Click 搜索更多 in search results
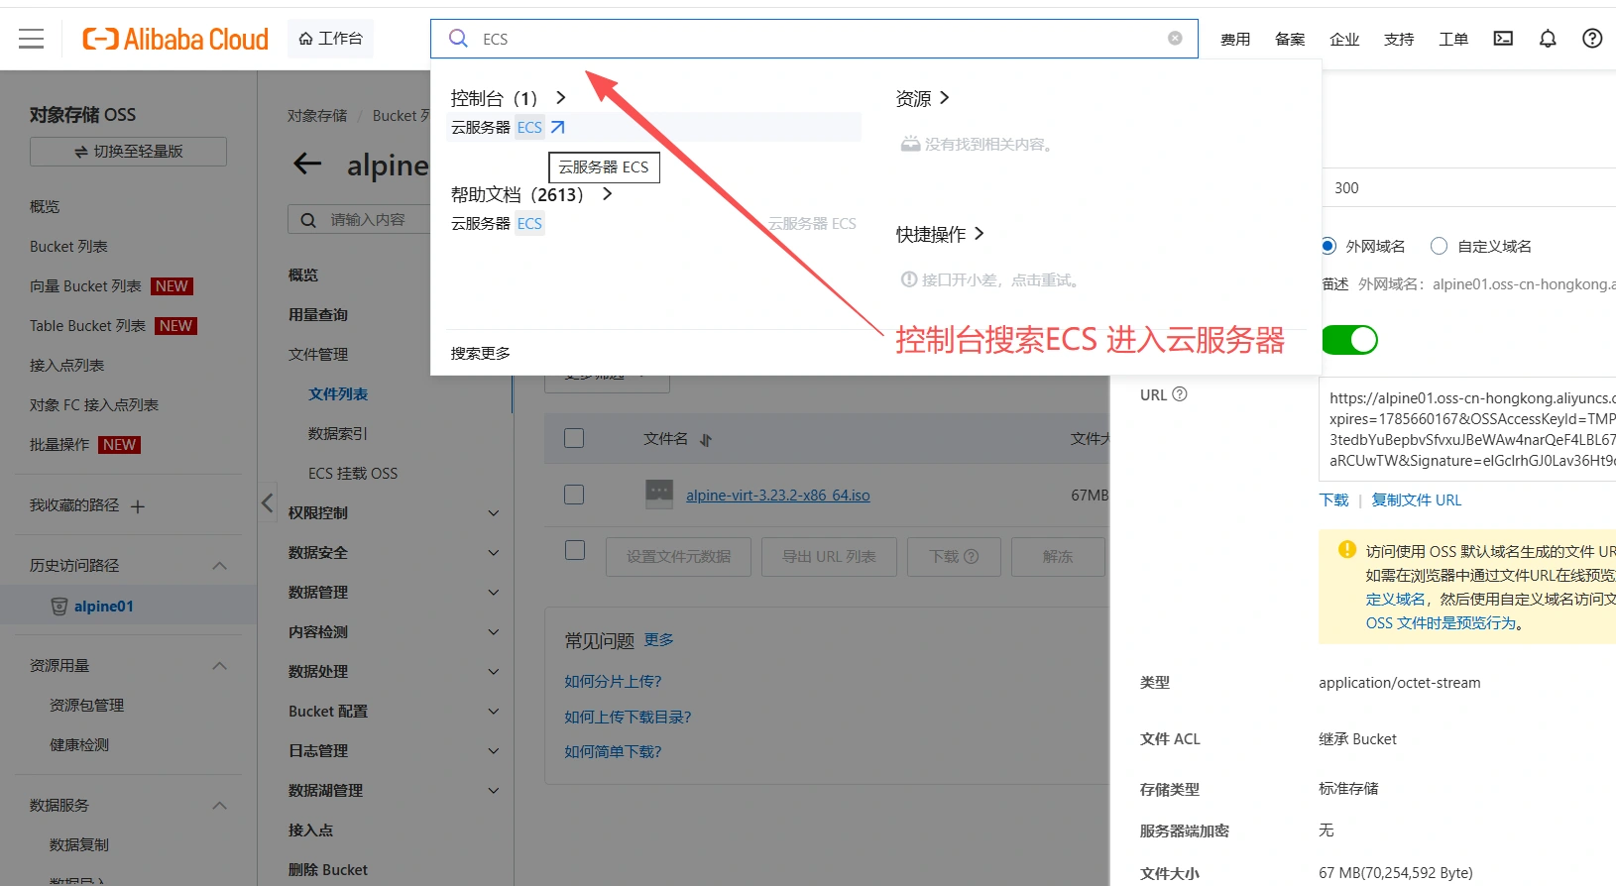Viewport: 1616px width, 886px height. tap(481, 354)
